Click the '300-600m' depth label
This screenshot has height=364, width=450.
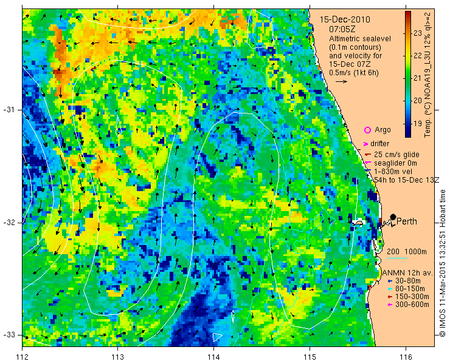tap(412, 305)
